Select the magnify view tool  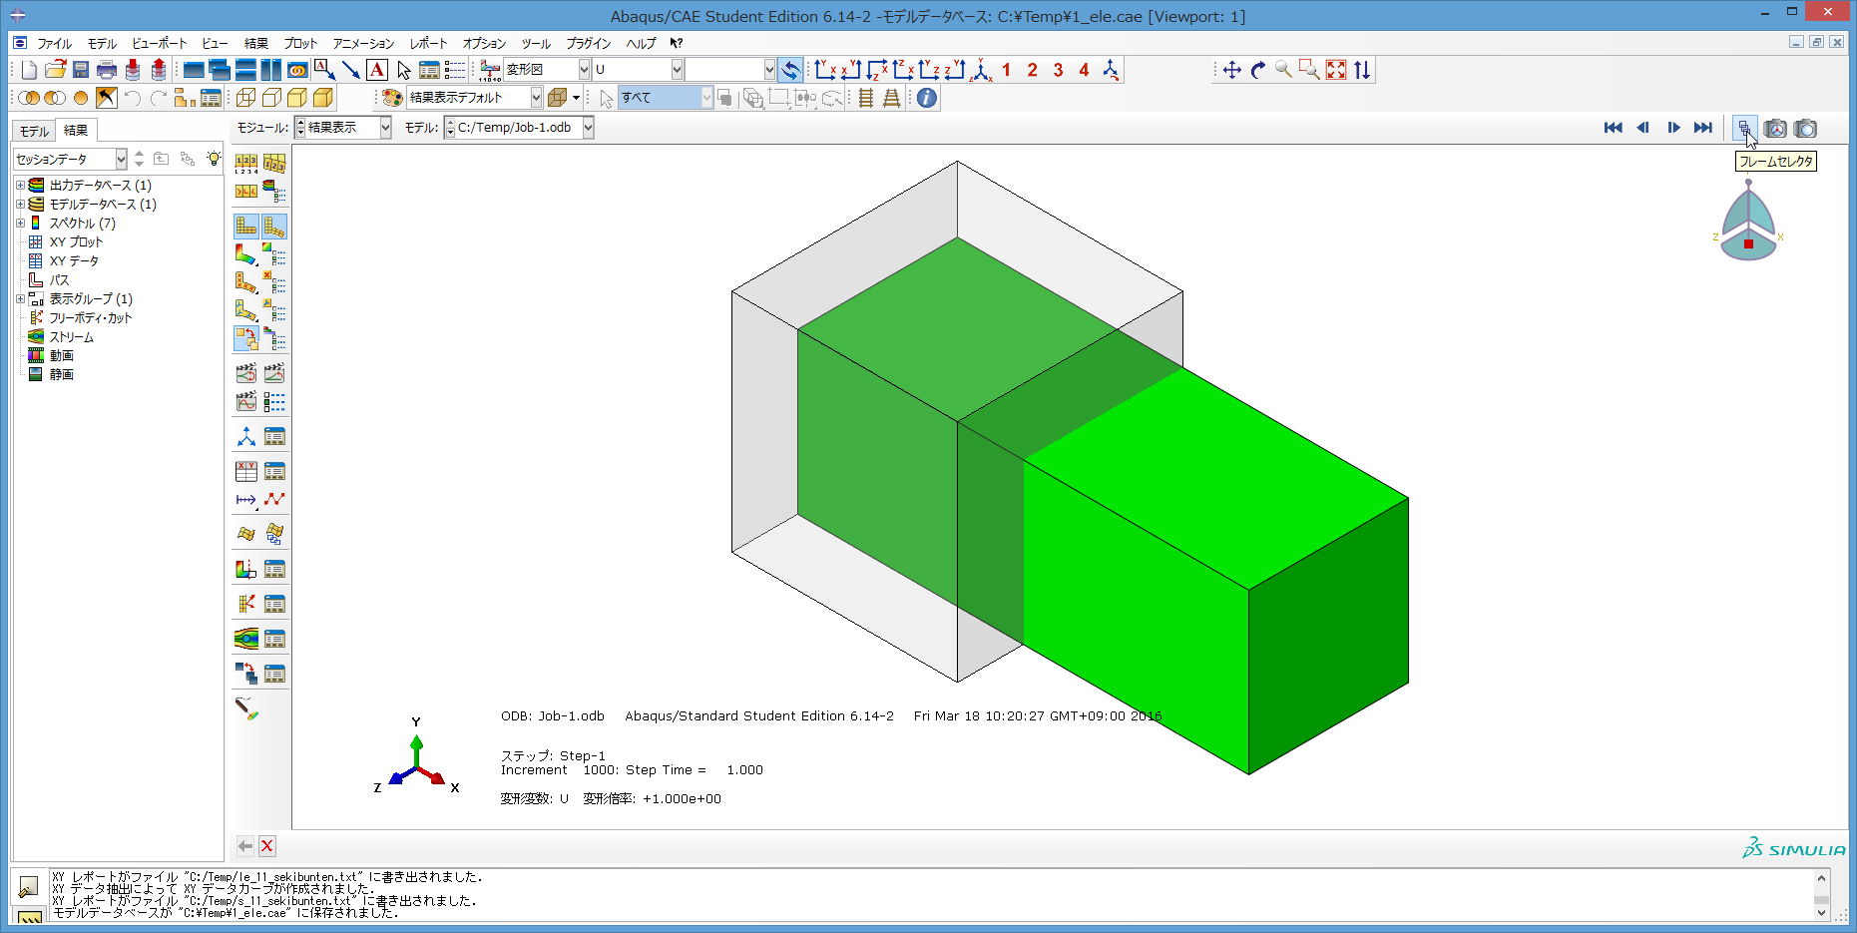tap(1283, 70)
